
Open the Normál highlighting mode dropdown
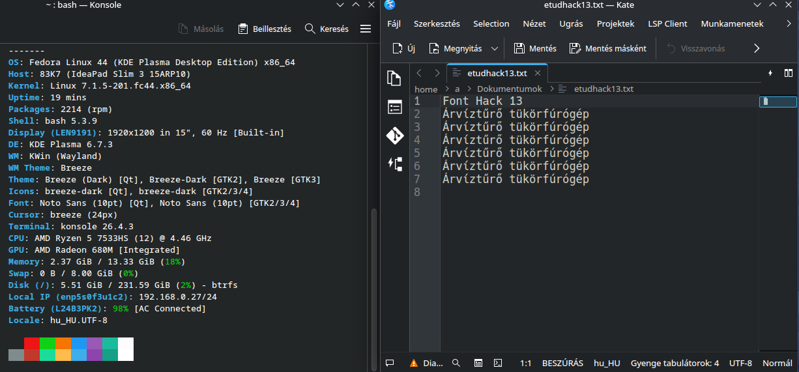tap(777, 363)
